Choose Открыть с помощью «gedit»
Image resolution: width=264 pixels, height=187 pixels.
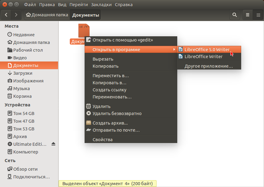click(x=131, y=40)
